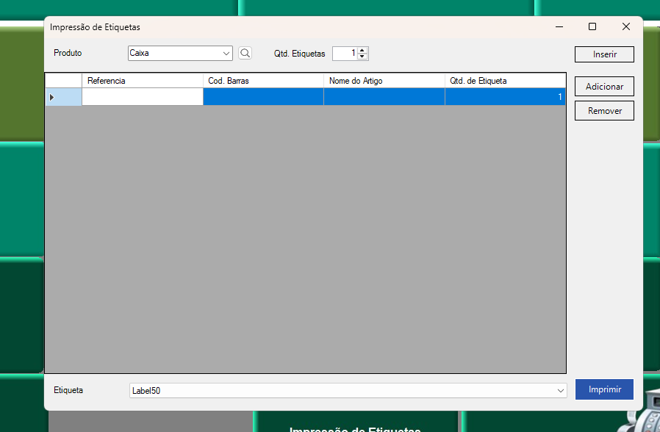Click the empty Referencia cell in first row
The width and height of the screenshot is (660, 432).
pos(142,97)
